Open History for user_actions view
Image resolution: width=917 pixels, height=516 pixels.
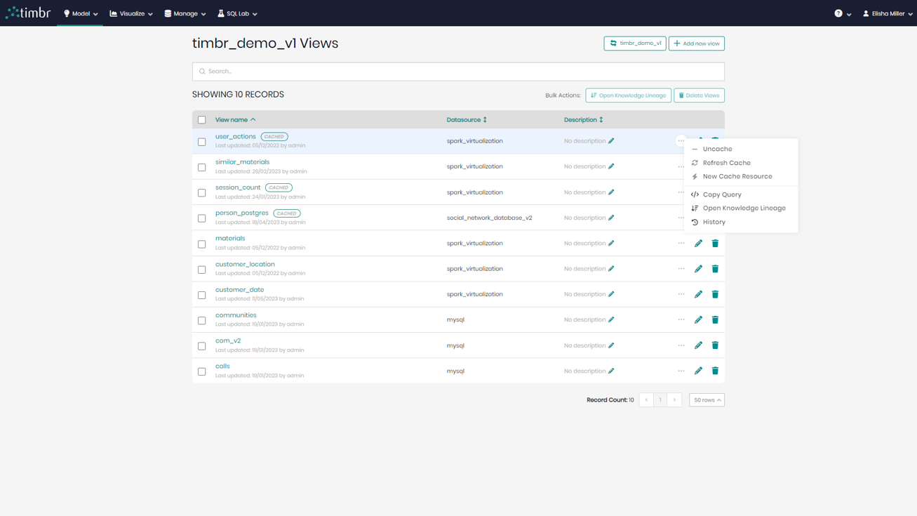coord(715,222)
